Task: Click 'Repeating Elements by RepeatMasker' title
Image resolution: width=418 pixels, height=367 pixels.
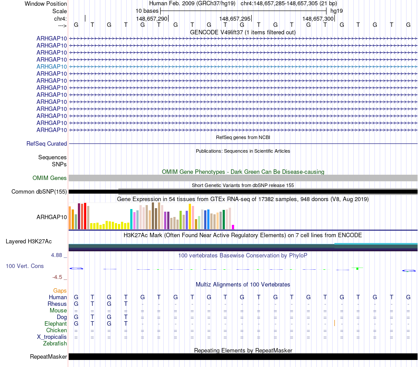Action: (x=243, y=350)
